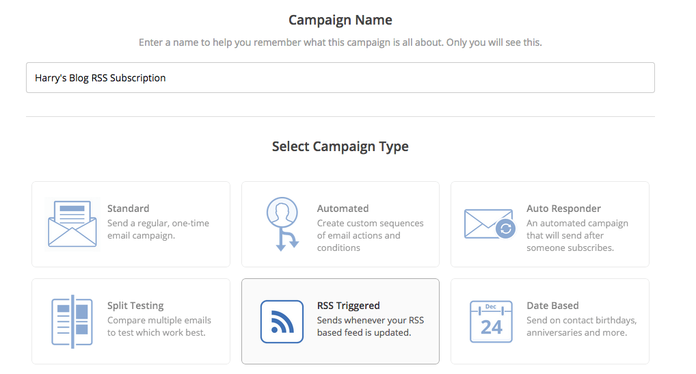This screenshot has height=374, width=696.
Task: Click 'Compare multiple emails' description text
Action: pyautogui.click(x=159, y=327)
